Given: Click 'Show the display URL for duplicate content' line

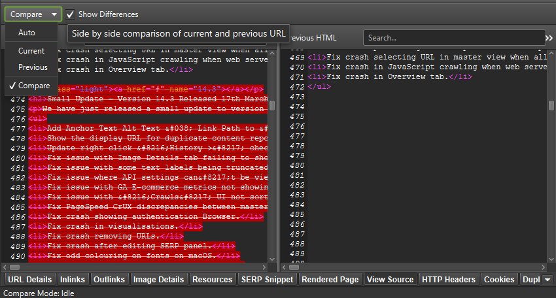Looking at the screenshot, I should tap(148, 138).
